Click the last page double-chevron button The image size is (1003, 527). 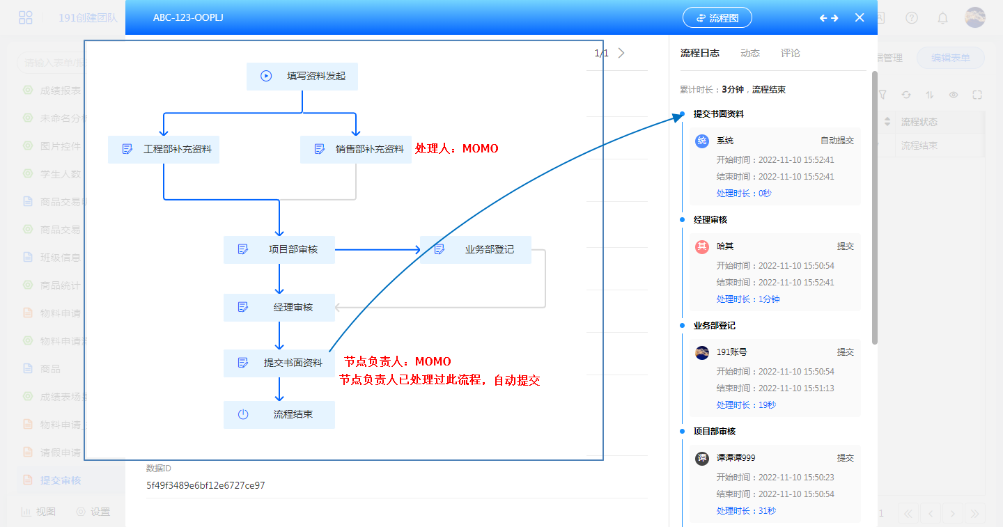point(974,514)
